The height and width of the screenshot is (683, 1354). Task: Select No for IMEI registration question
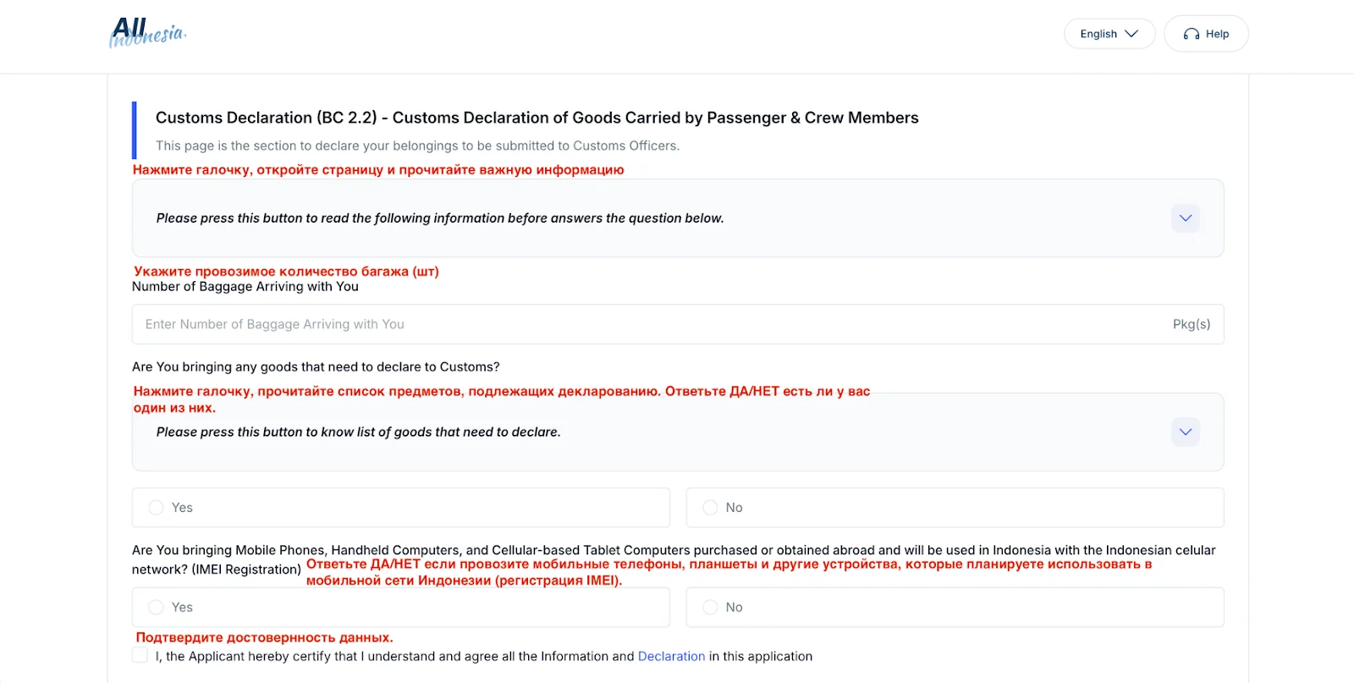tap(711, 608)
